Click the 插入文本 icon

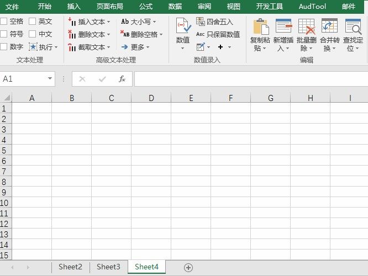coord(72,22)
